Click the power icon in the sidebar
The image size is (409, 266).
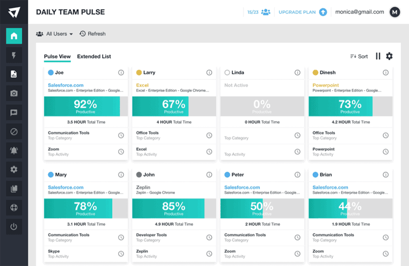(14, 227)
